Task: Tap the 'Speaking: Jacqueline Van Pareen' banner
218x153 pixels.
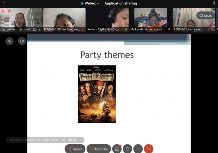Action: click(x=45, y=140)
